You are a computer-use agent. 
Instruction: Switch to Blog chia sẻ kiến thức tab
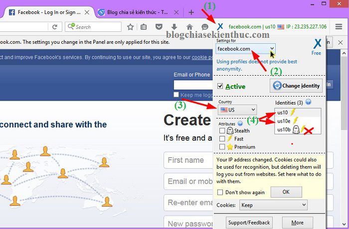pos(139,12)
